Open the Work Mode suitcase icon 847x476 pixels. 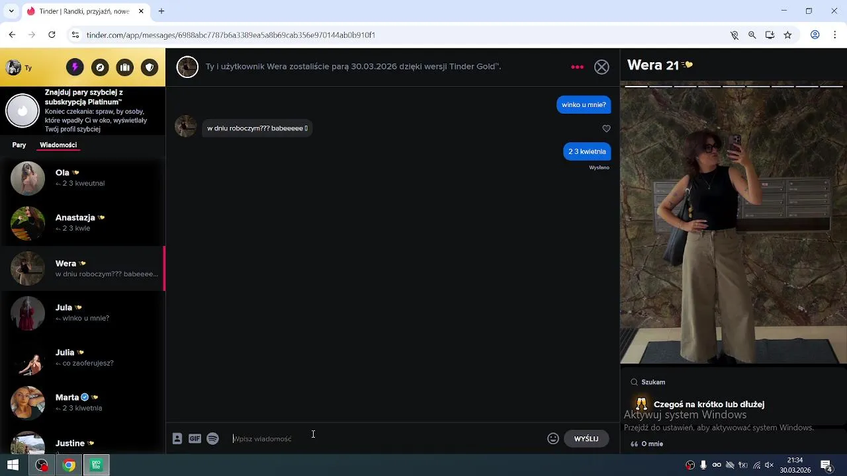125,67
